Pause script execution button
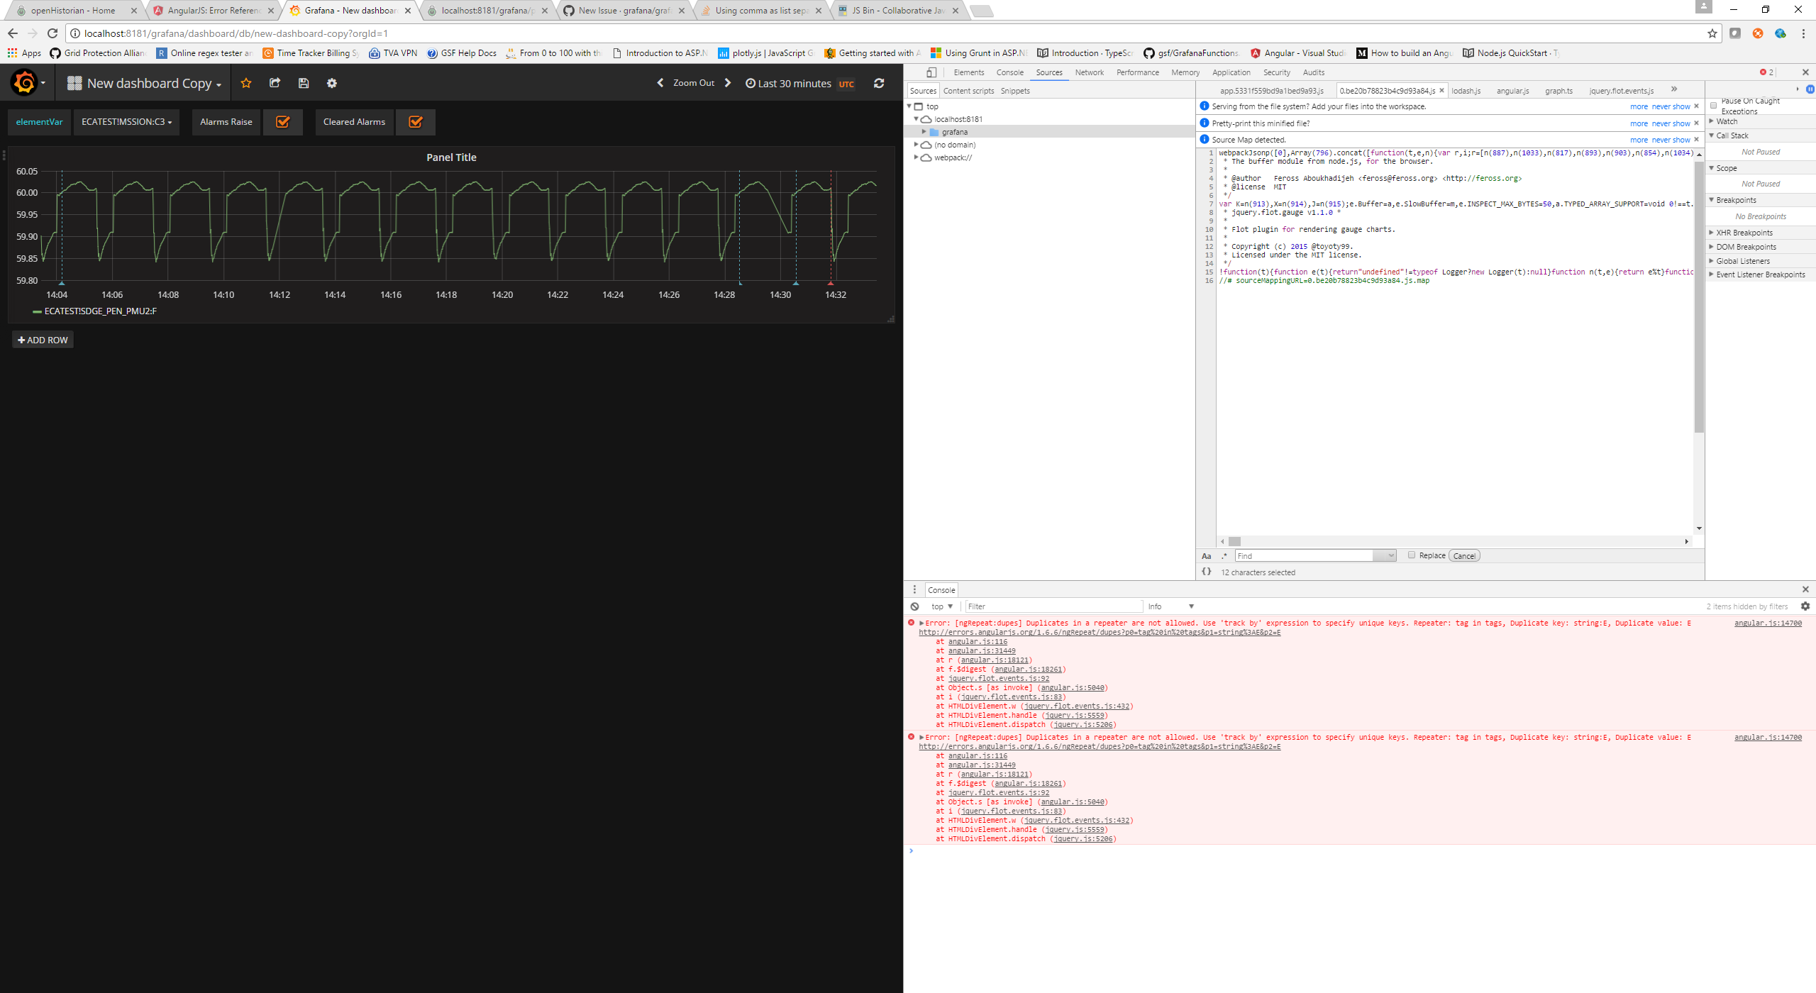Screen dimensions: 1816x993 point(1810,89)
